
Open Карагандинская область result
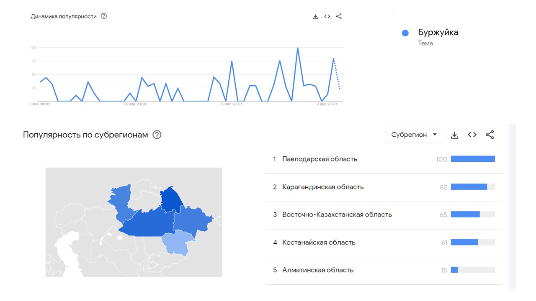pos(323,187)
